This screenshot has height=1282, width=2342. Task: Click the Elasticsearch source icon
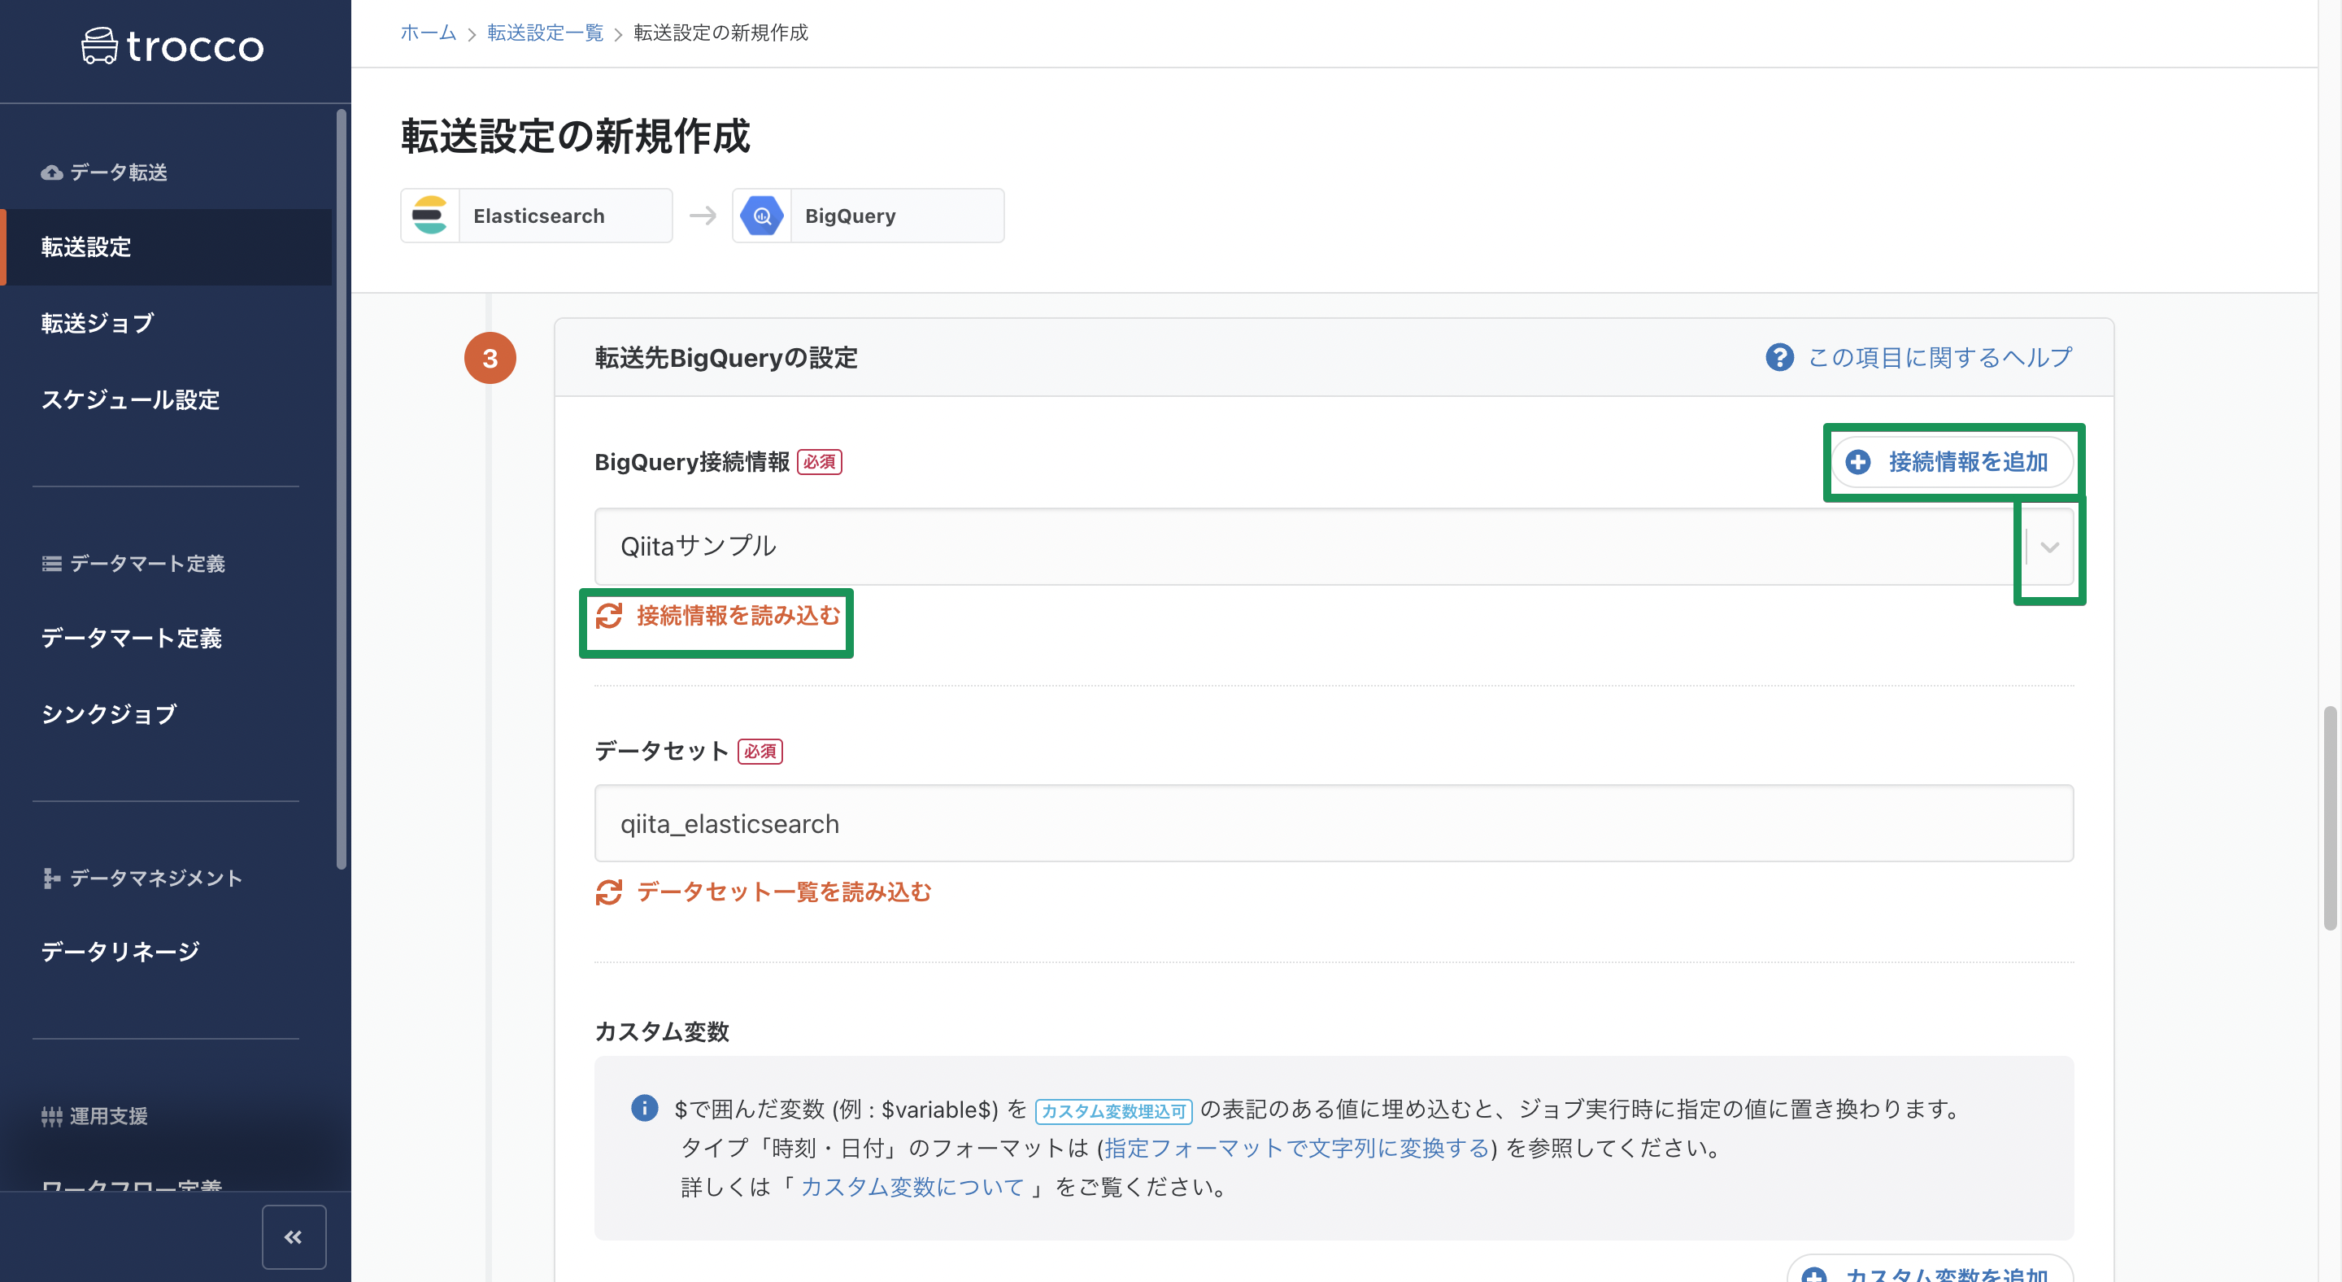point(431,216)
